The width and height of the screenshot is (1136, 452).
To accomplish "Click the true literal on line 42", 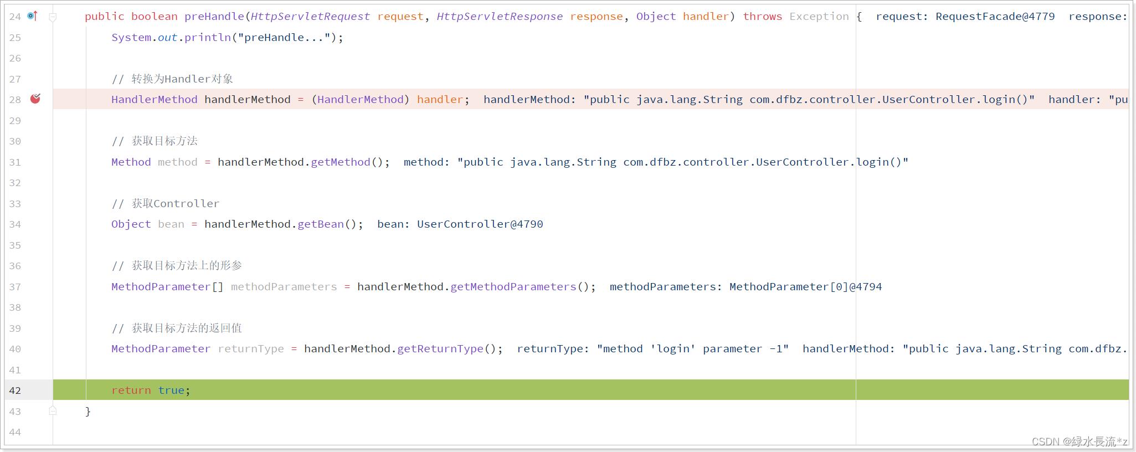I will [171, 391].
